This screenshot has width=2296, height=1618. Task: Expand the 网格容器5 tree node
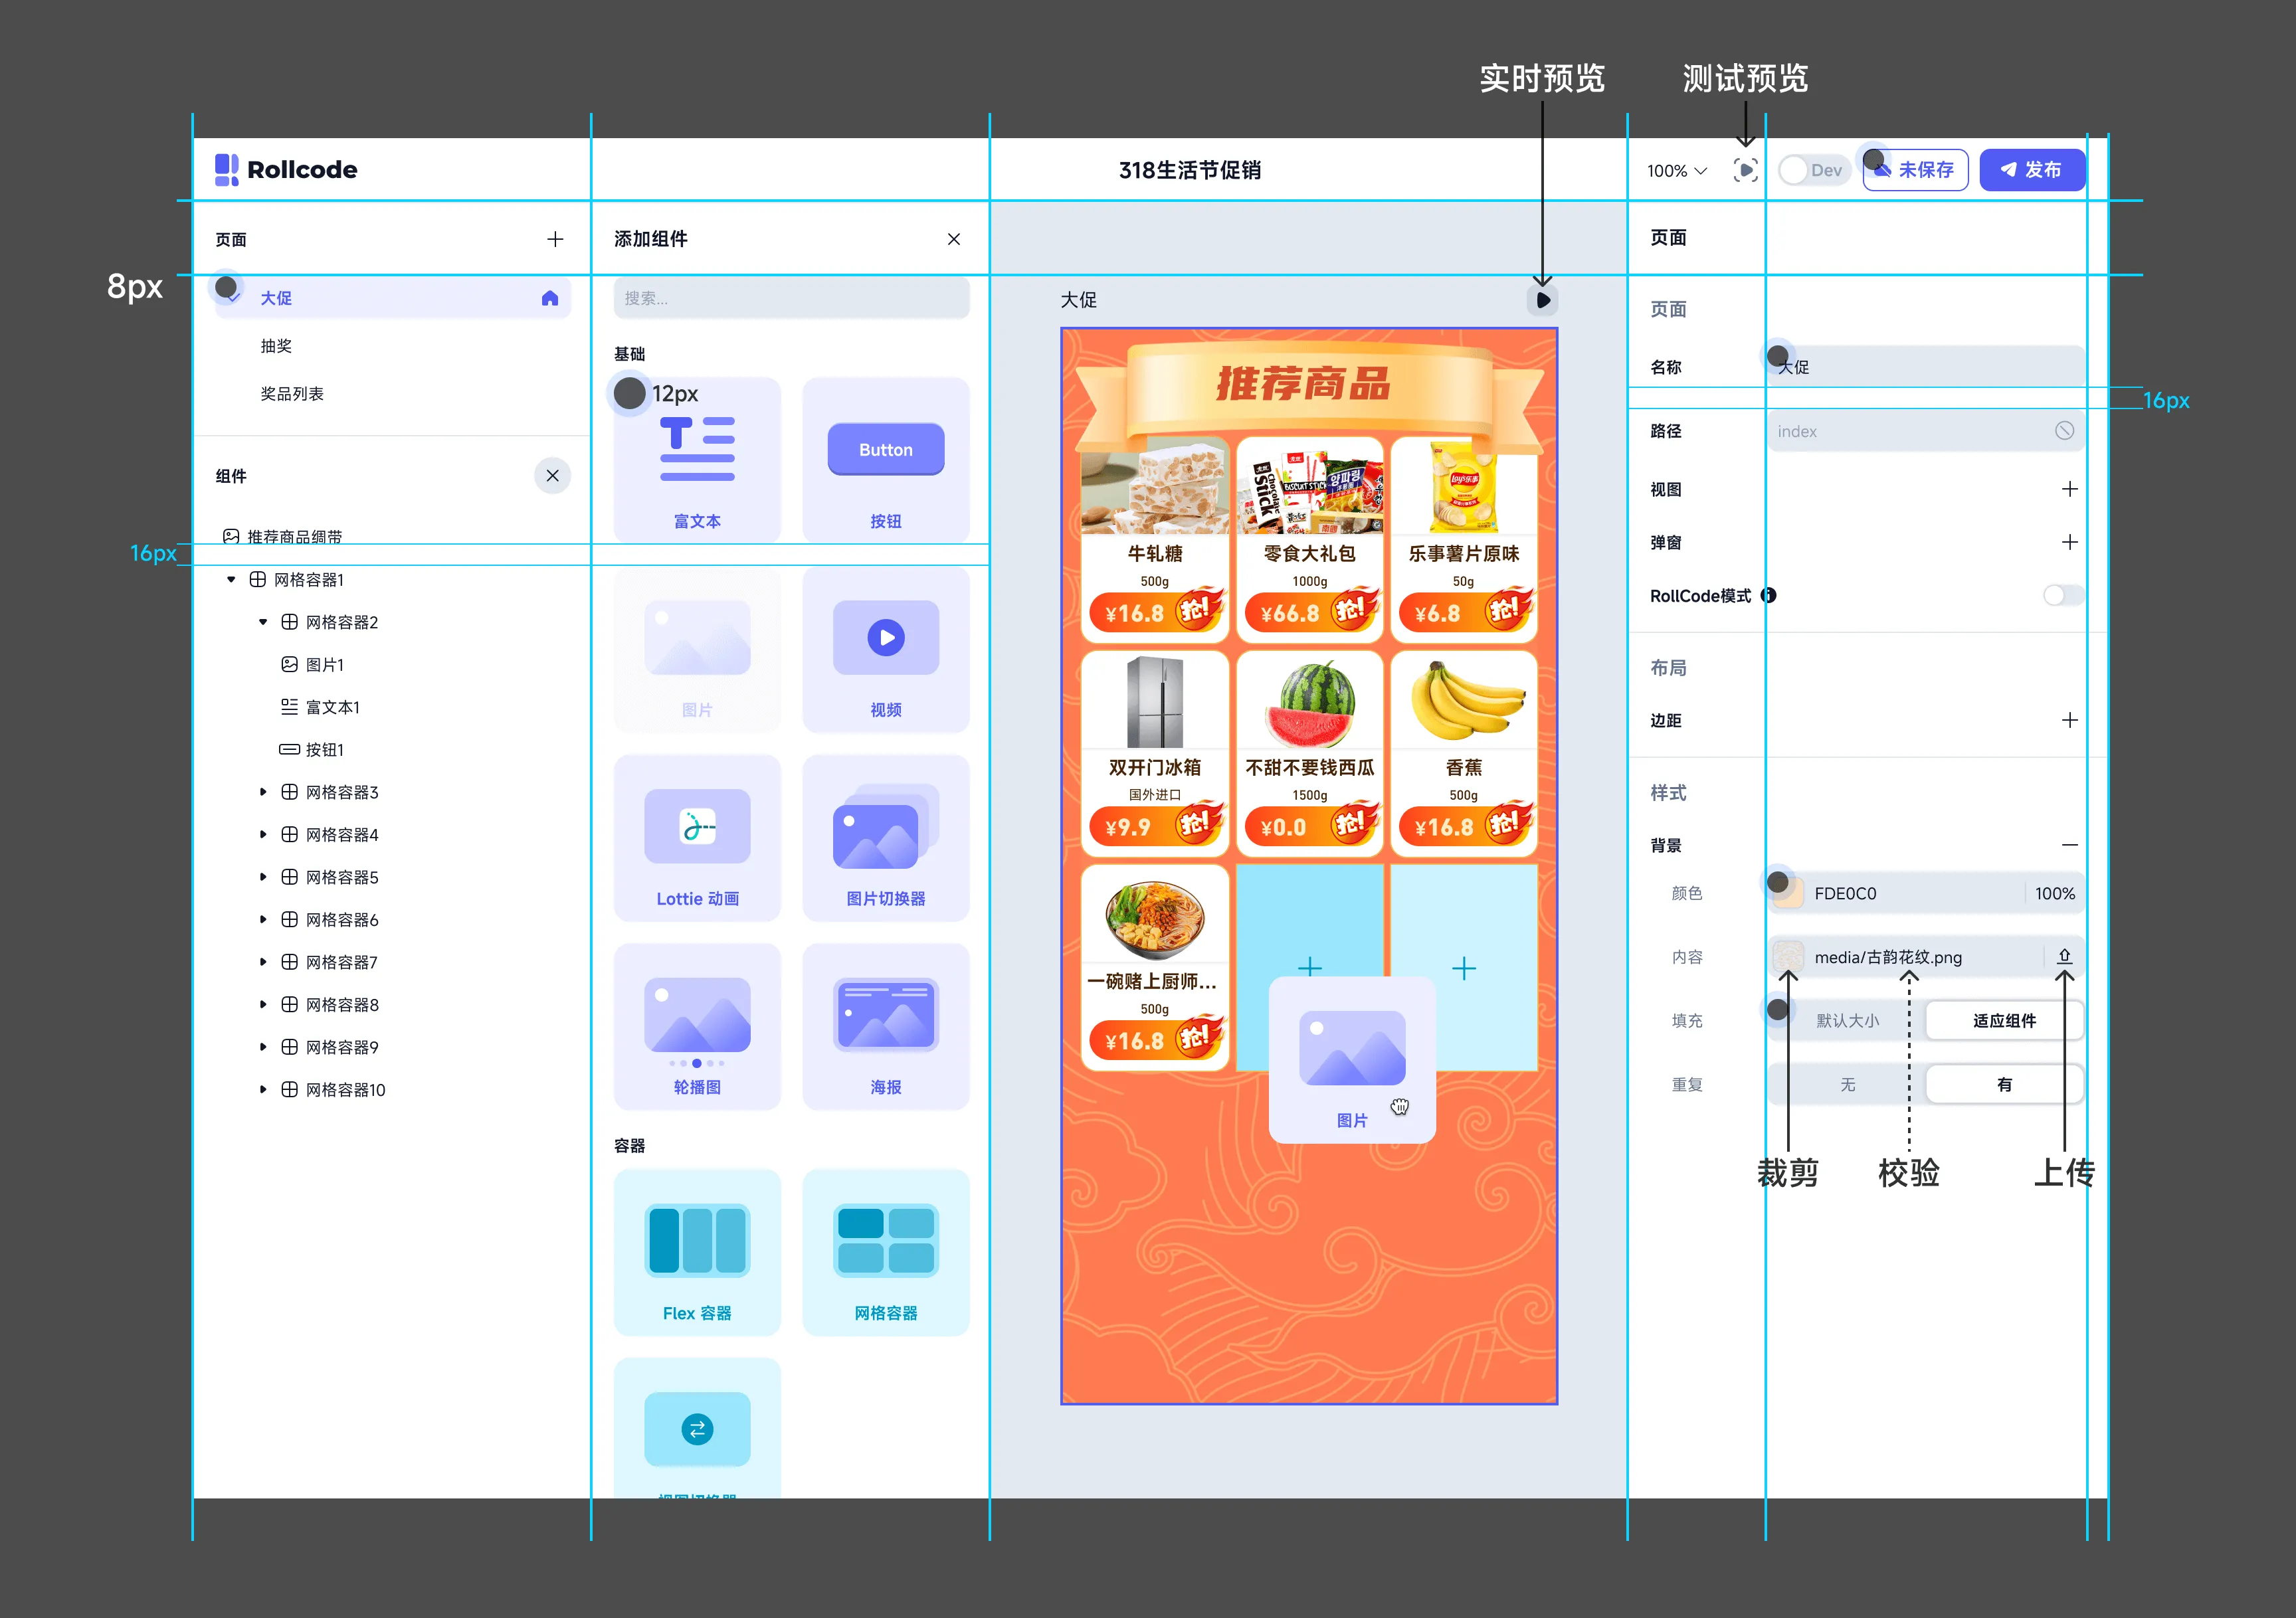(263, 877)
